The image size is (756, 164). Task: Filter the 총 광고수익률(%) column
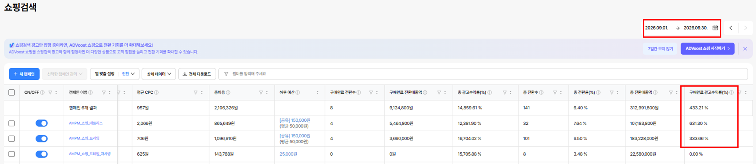[x=505, y=93]
